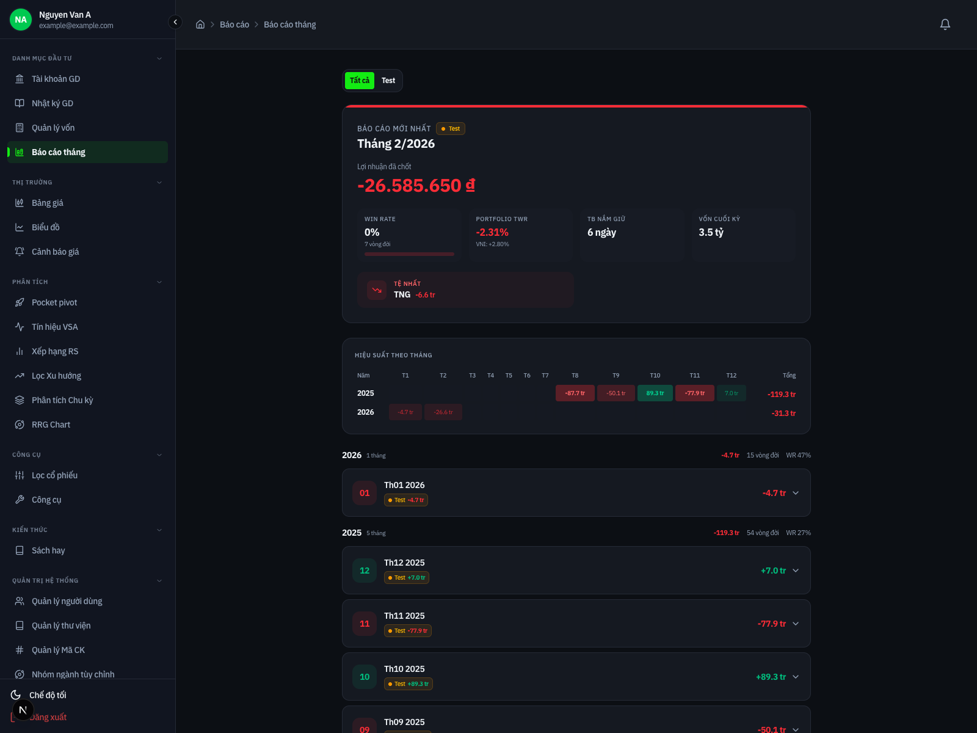Go to Quản lý vốn page
Screen dimensions: 977x733
(x=53, y=128)
